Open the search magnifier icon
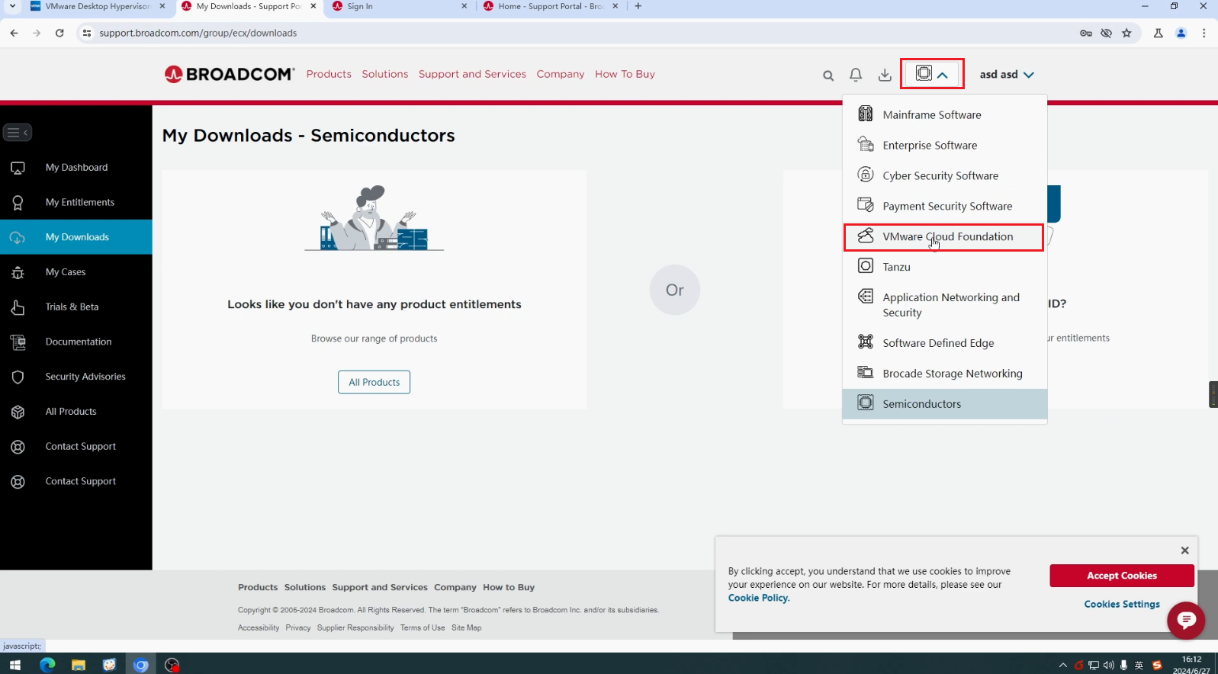This screenshot has height=674, width=1218. [x=828, y=75]
